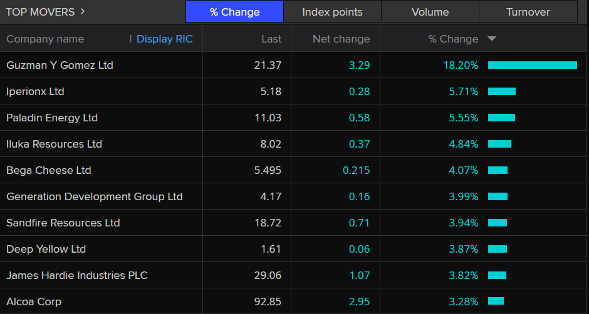Toggle the % Change sort direction arrow
The image size is (589, 314).
[492, 39]
